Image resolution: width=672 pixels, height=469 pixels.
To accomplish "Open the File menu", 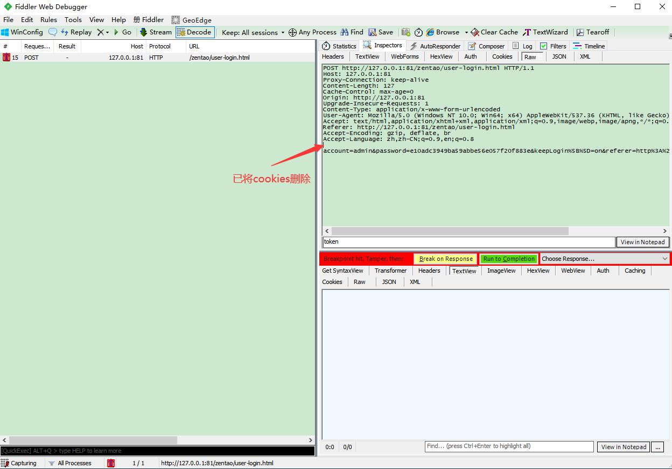I will (x=8, y=20).
